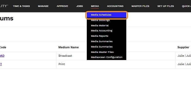Go to Media Reports
This screenshot has height=106, width=191.
coord(100,36)
